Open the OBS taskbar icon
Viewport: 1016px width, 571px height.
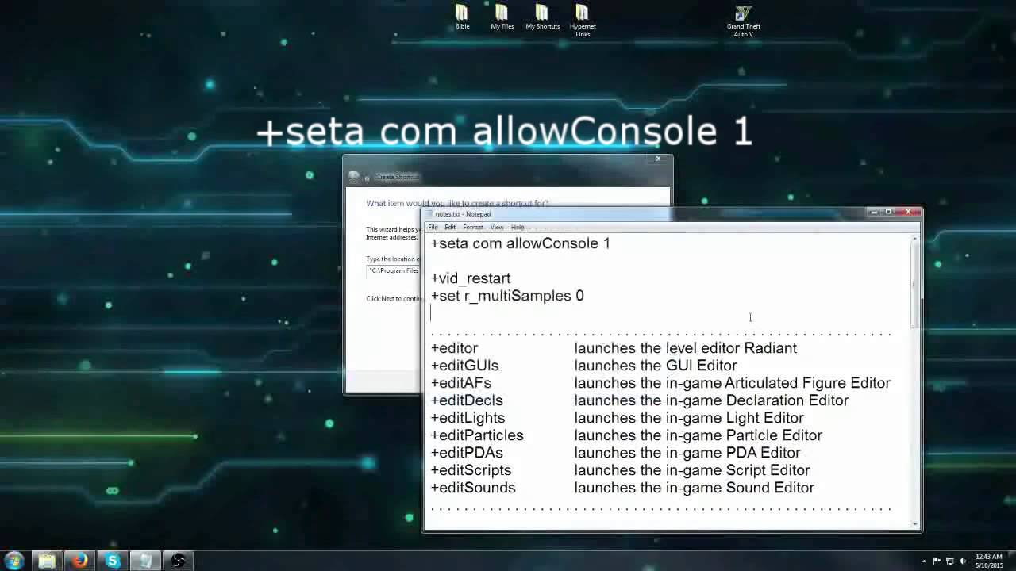pos(179,561)
